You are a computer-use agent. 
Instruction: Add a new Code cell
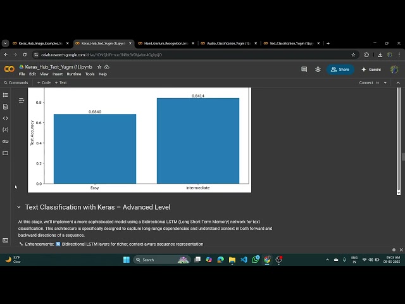tap(44, 83)
